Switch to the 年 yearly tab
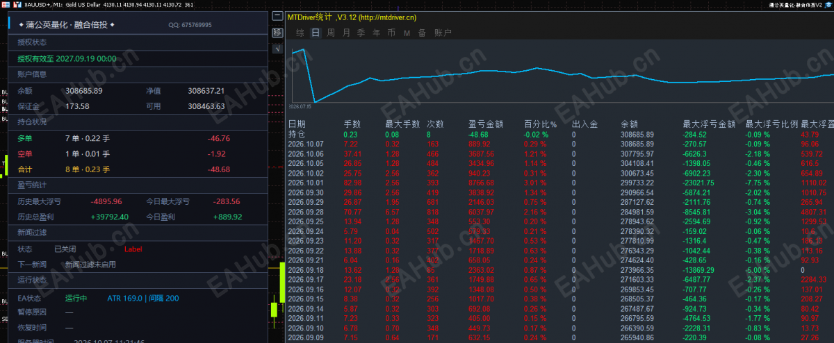This screenshot has width=834, height=343. 376,32
